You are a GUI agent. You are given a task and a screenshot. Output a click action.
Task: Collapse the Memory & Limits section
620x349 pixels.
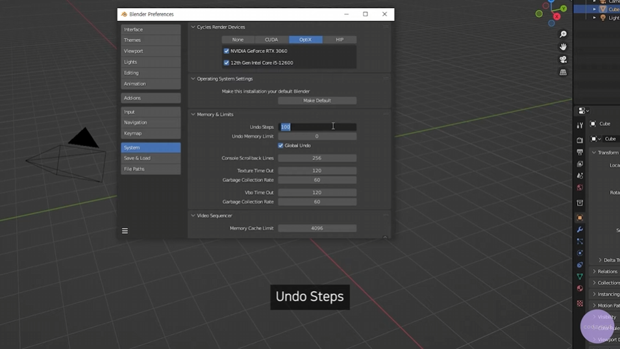click(193, 114)
